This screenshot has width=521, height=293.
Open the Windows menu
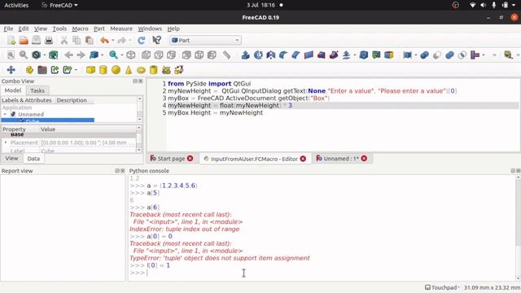[150, 29]
